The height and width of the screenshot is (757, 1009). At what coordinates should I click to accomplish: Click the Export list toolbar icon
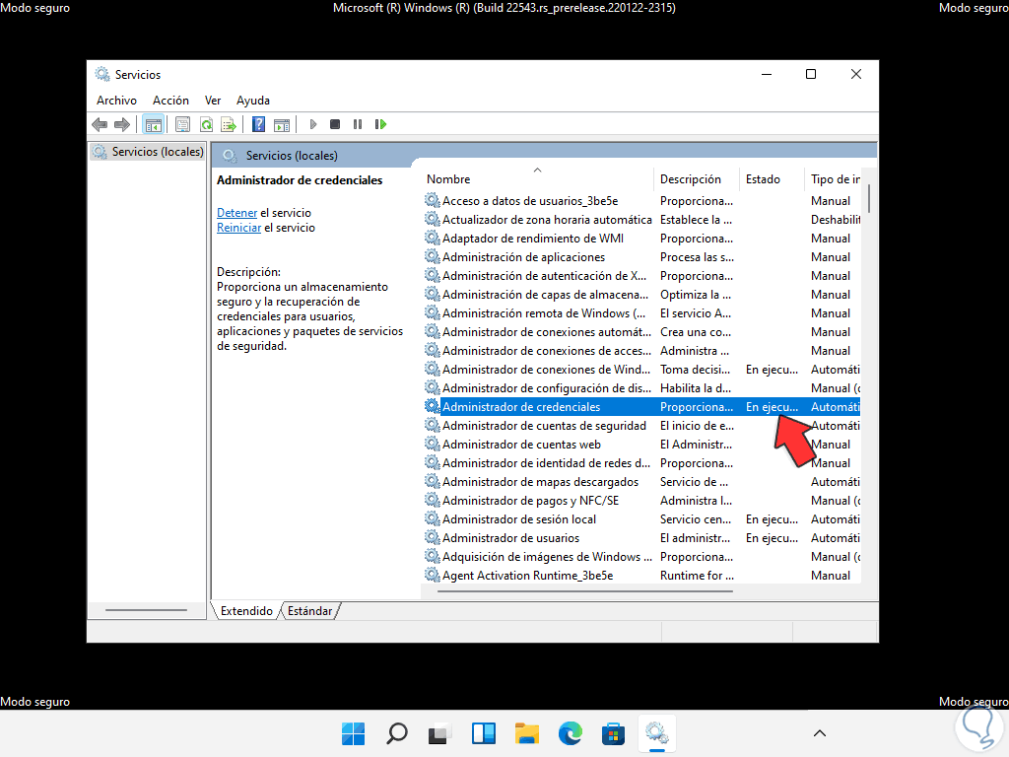(229, 124)
